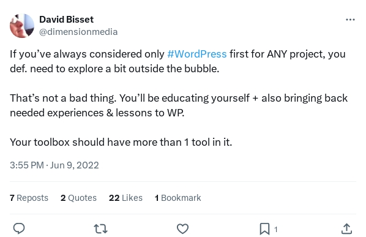Viewport: 366px width, 237px height.
Task: Click the 'That's not a bad thing' paragraph
Action: click(x=179, y=105)
